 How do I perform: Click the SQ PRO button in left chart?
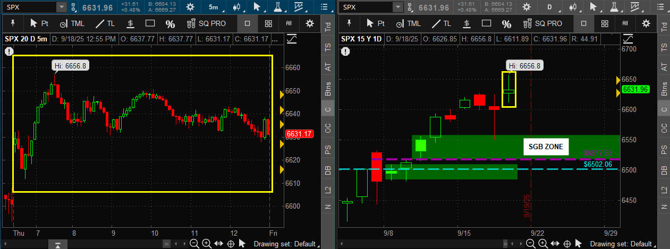point(207,24)
